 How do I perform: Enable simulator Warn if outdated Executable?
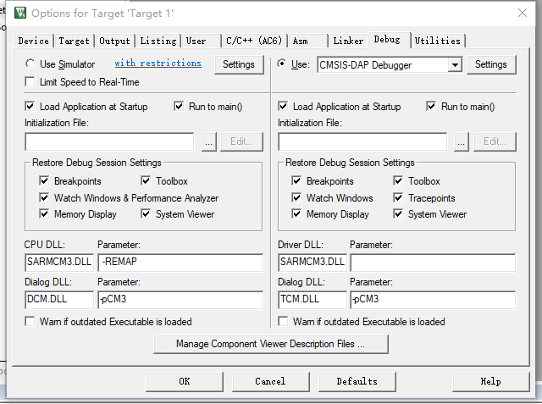[30, 321]
